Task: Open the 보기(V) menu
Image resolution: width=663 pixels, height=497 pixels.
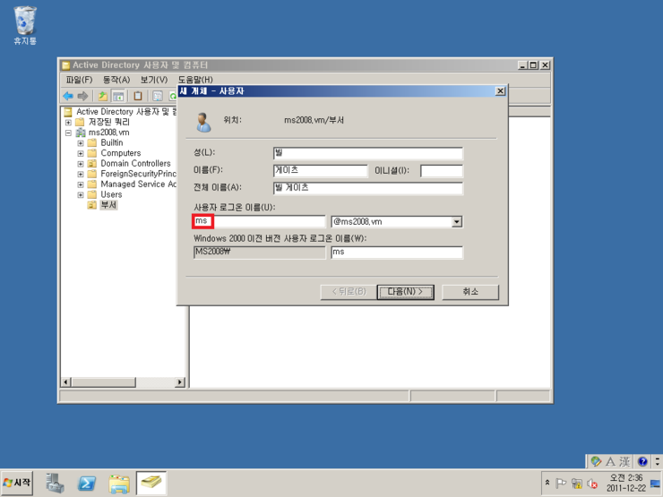Action: click(154, 80)
